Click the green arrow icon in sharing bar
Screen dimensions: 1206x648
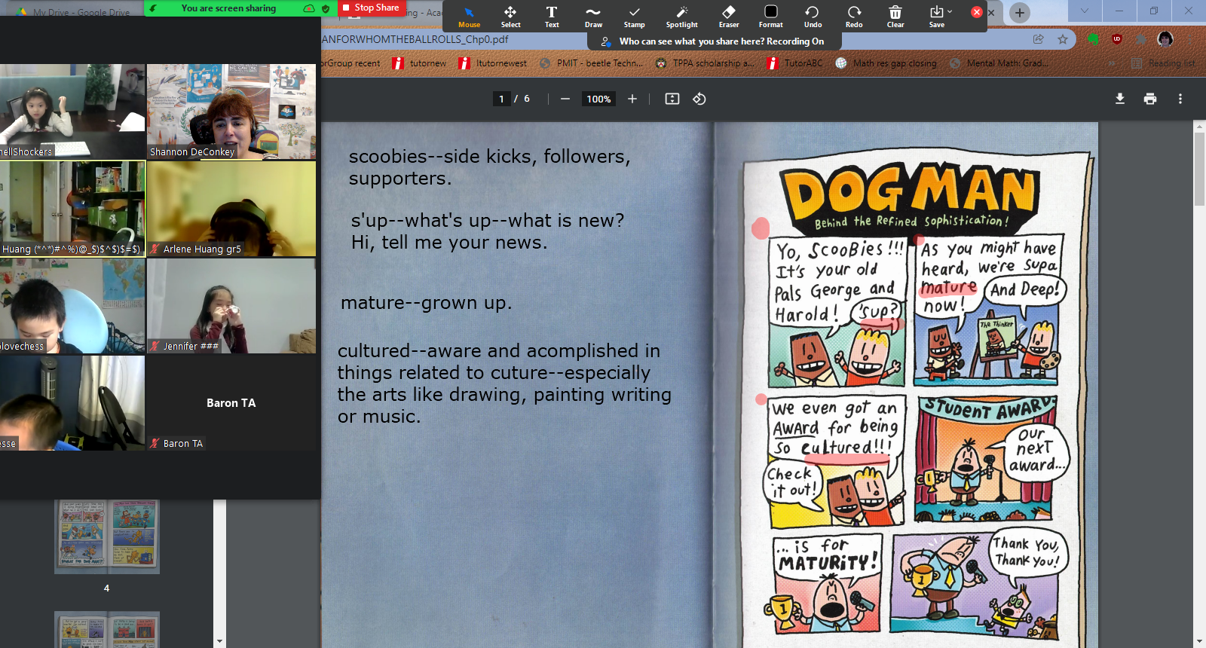coord(154,8)
